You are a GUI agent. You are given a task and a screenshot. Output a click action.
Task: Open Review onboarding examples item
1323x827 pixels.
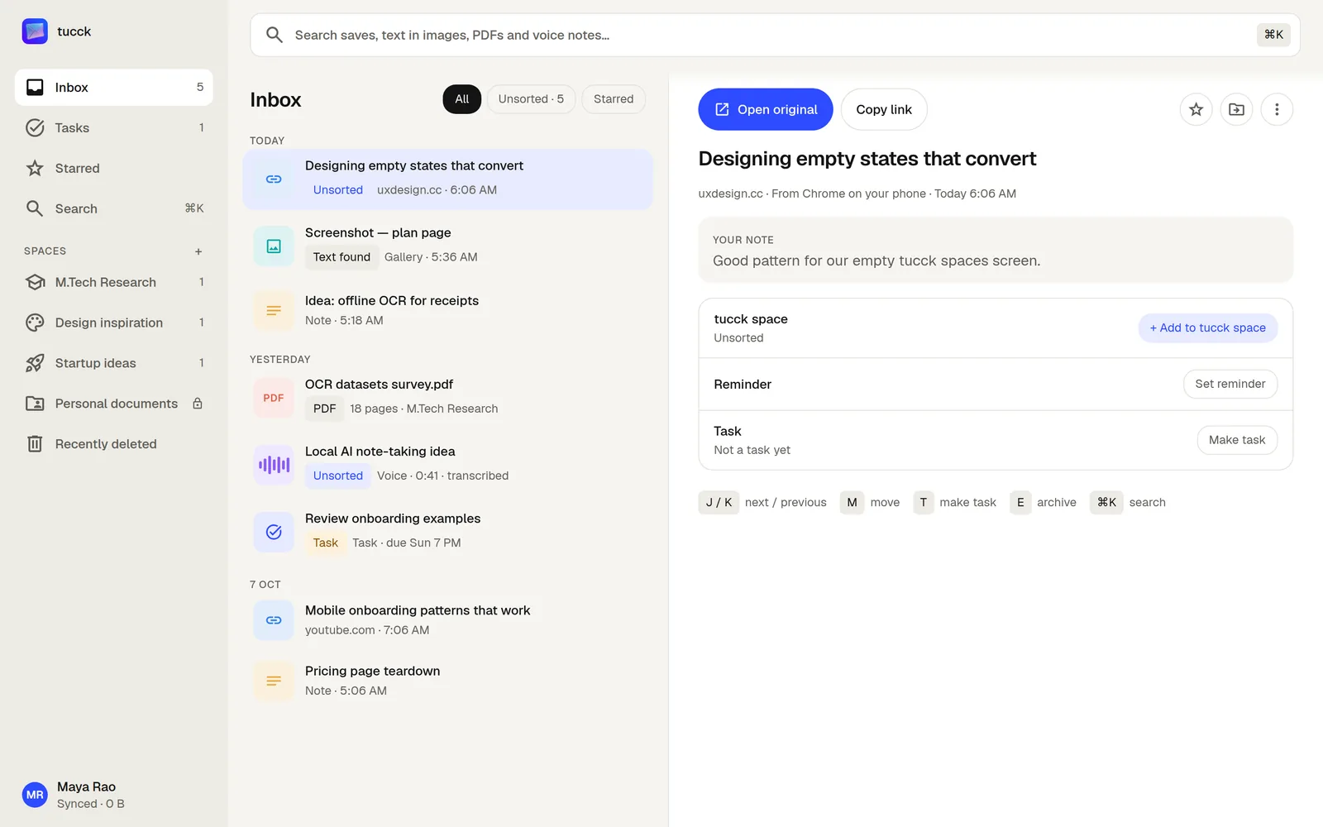447,532
